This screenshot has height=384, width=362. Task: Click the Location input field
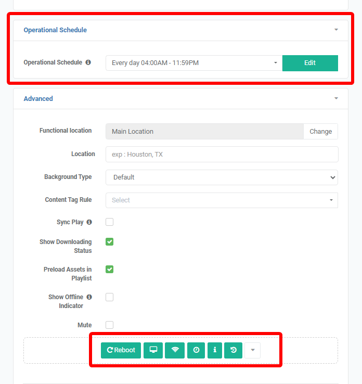pos(222,155)
